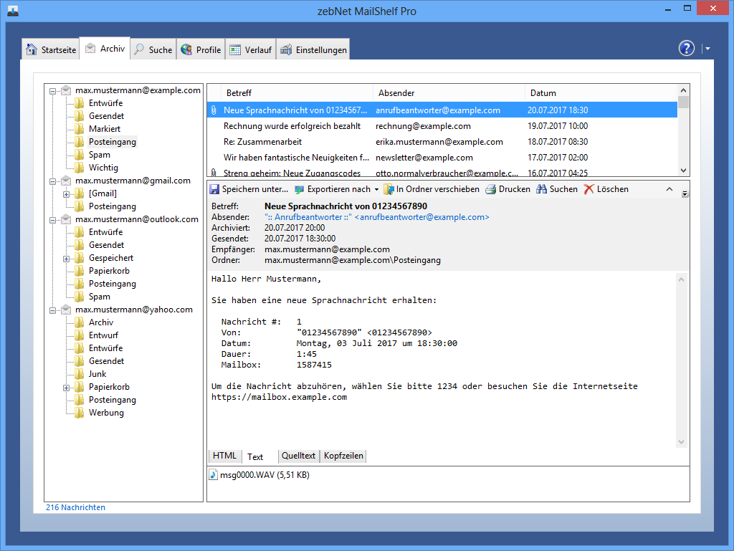Show the message Quelltext view
Viewport: 734px width, 551px height.
pyautogui.click(x=298, y=456)
